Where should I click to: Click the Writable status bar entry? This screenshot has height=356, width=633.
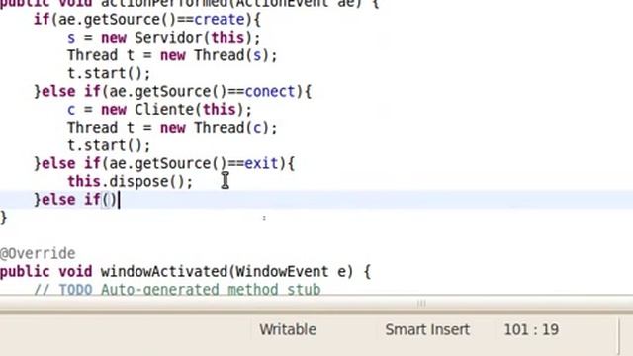pyautogui.click(x=288, y=329)
